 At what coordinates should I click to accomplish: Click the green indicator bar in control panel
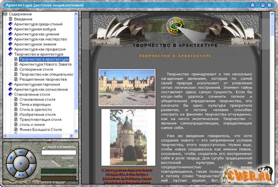59,171
